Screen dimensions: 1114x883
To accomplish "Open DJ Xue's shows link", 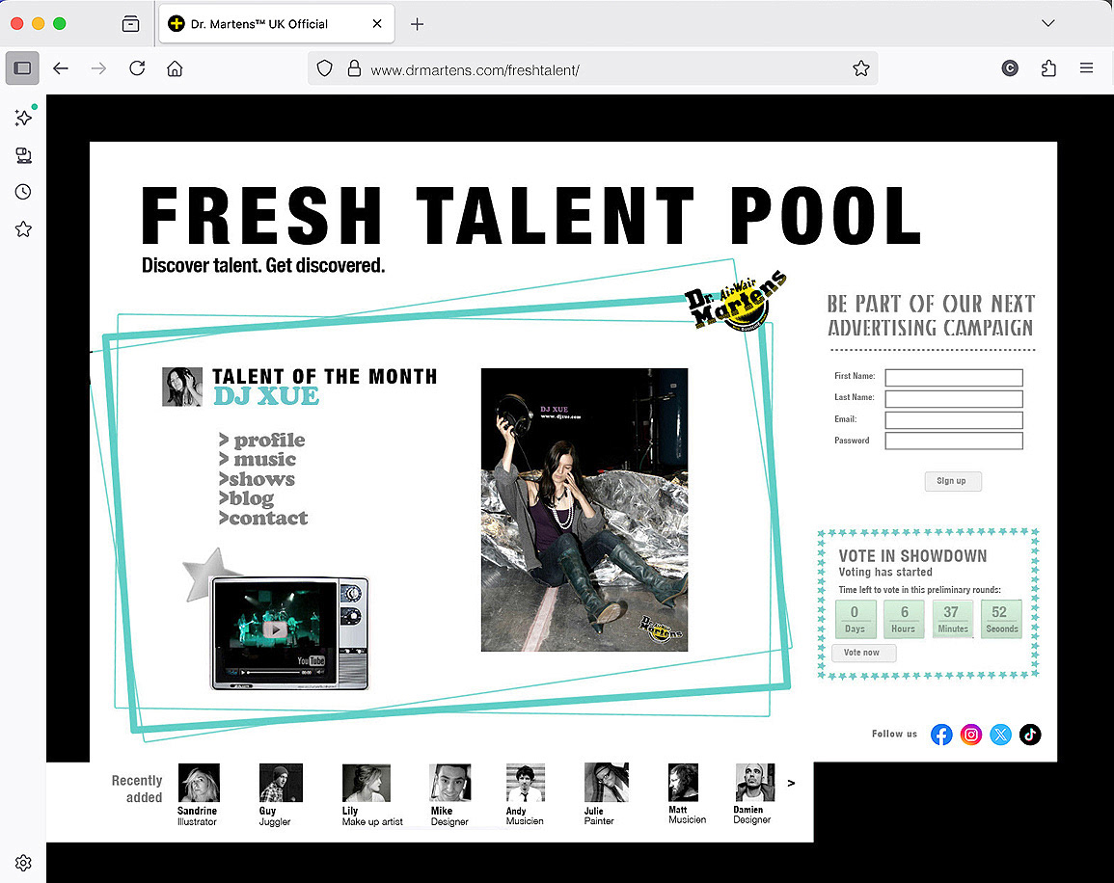I will [x=257, y=479].
